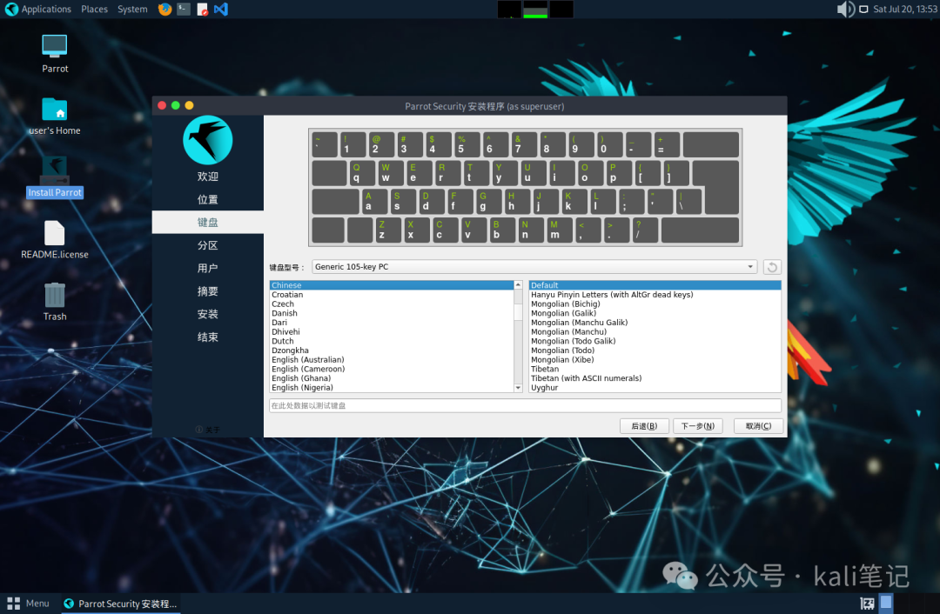This screenshot has width=940, height=614.
Task: Click the reset keyboard model button
Action: [772, 267]
